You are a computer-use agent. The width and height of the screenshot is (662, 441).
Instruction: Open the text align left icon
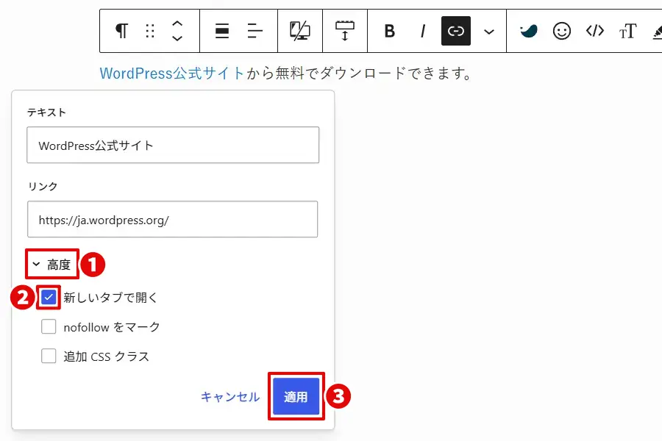(x=255, y=31)
